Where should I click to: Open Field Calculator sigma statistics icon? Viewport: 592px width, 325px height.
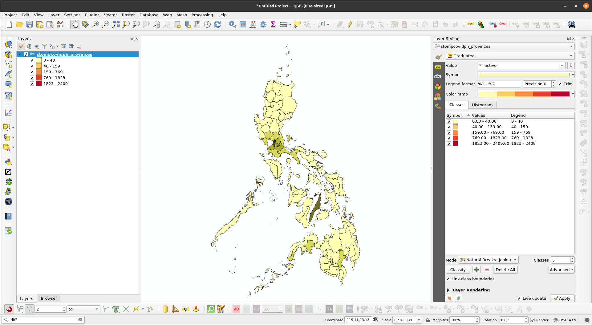pos(273,24)
